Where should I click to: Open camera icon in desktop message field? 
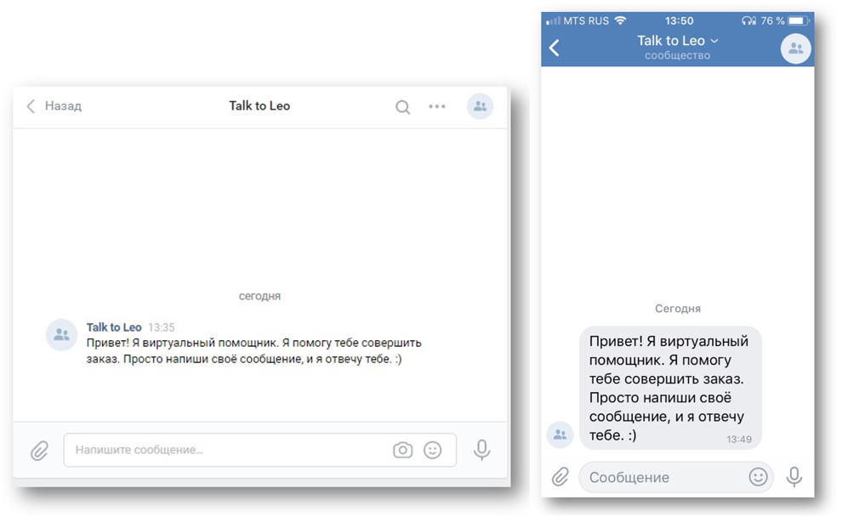click(x=402, y=450)
